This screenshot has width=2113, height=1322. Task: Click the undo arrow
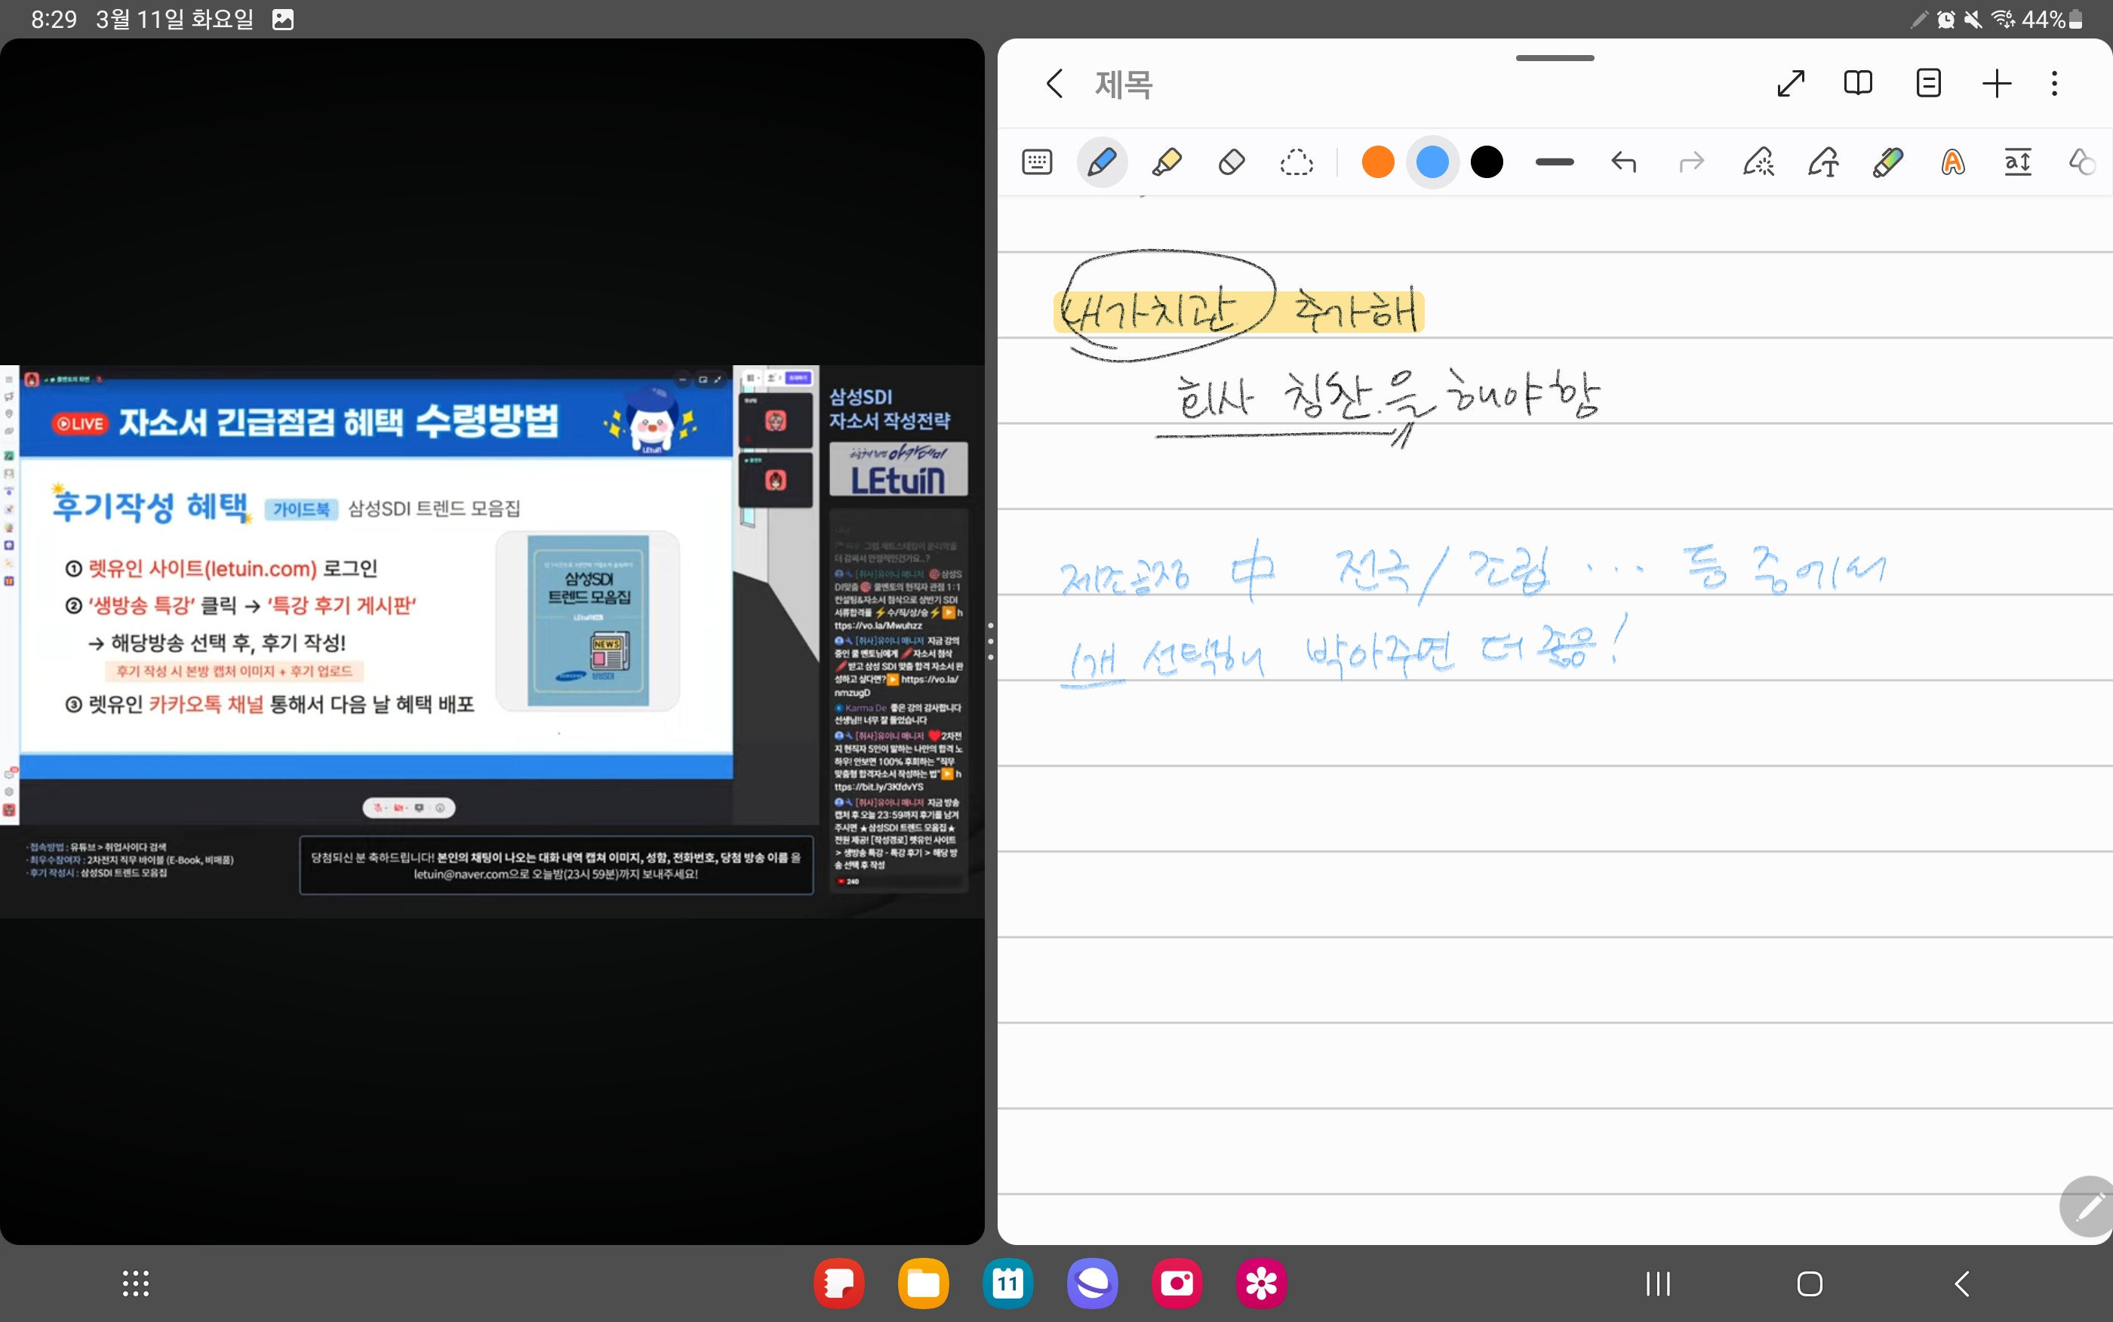coord(1623,161)
